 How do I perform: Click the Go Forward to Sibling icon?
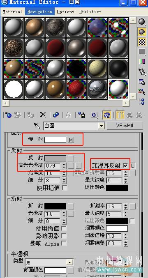coord(139,115)
